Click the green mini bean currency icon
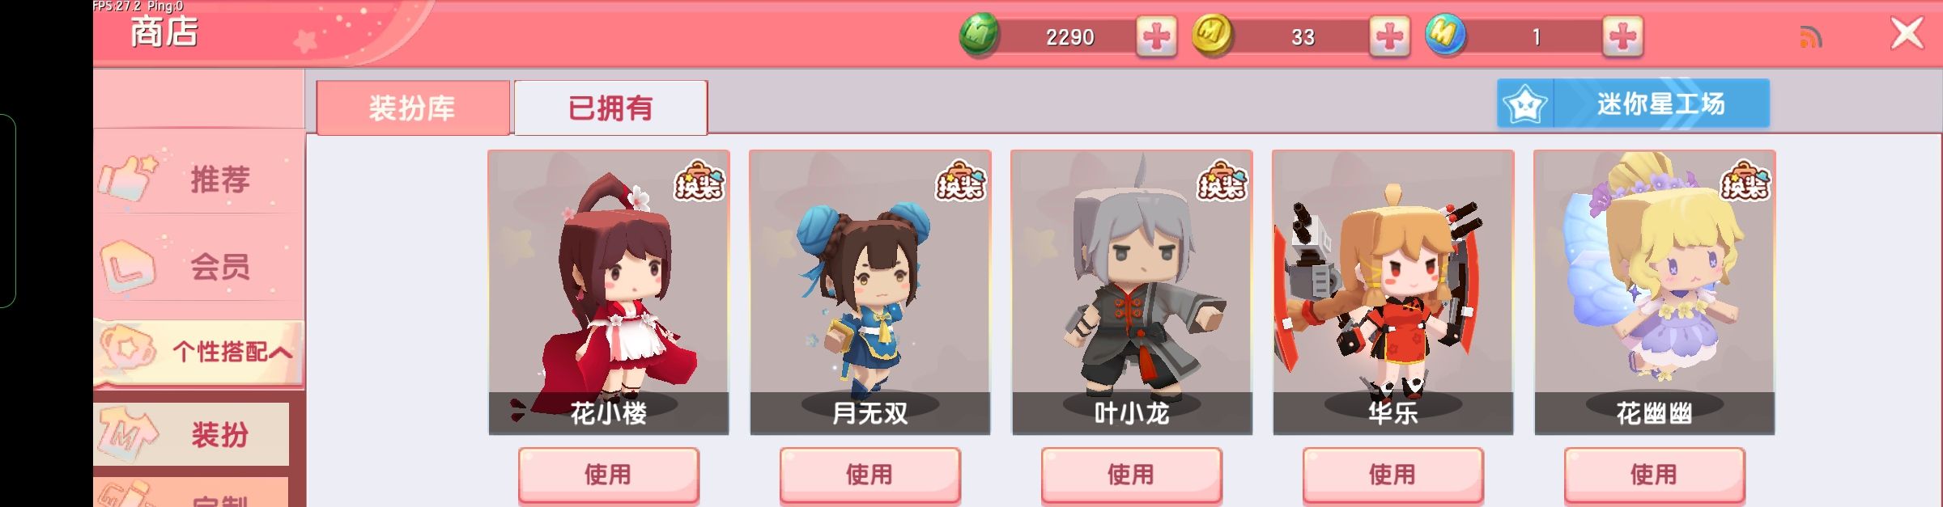Image resolution: width=1943 pixels, height=507 pixels. [980, 36]
